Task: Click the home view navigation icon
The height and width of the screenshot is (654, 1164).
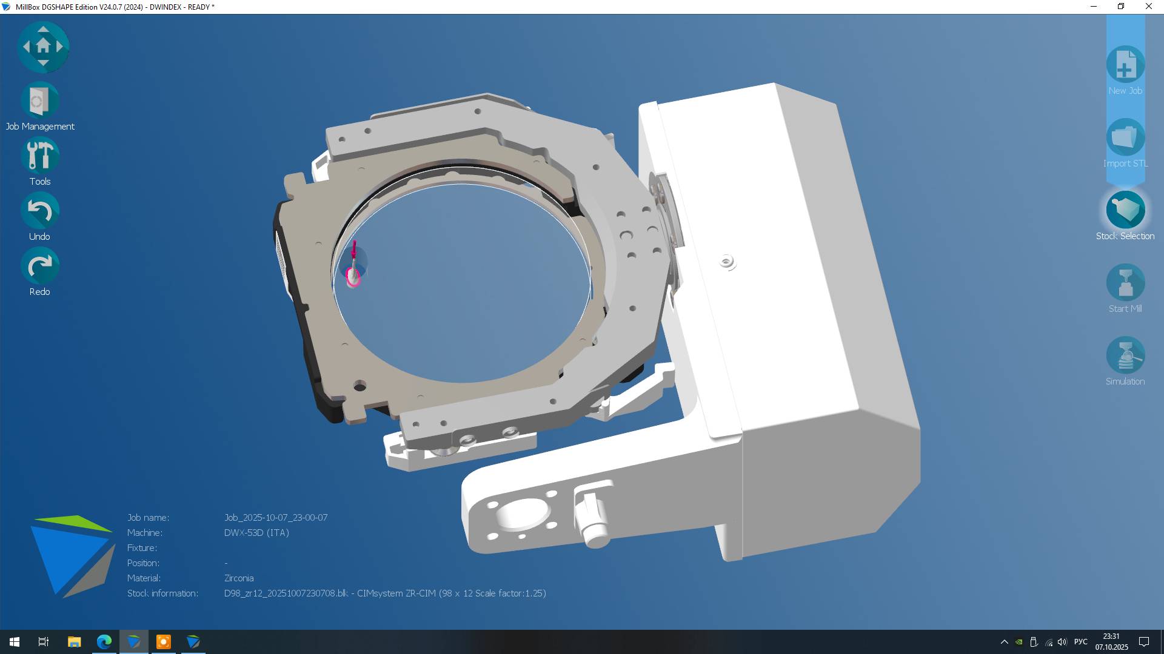Action: pos(43,46)
